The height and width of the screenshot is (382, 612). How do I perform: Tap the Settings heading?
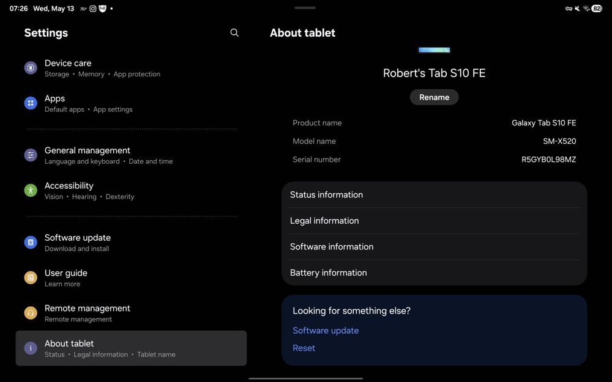coord(46,33)
